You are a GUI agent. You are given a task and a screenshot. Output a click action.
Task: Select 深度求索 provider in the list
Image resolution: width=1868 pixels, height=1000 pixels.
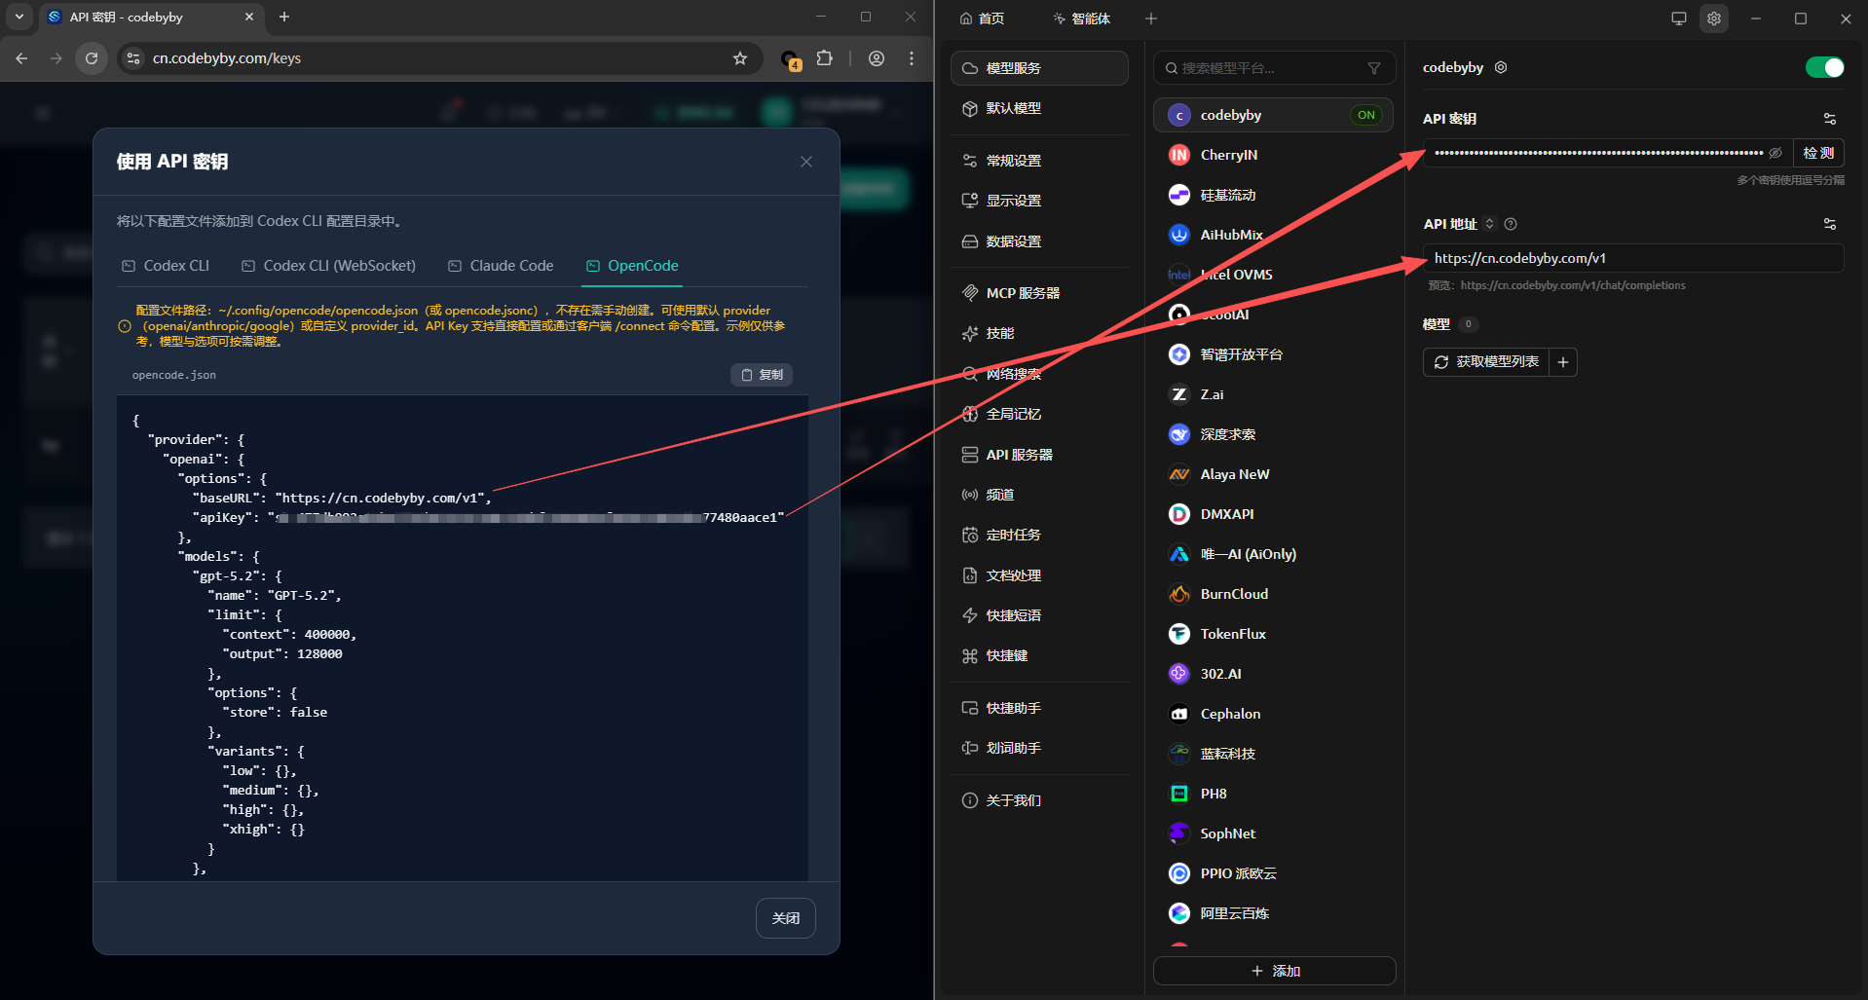coord(1274,434)
